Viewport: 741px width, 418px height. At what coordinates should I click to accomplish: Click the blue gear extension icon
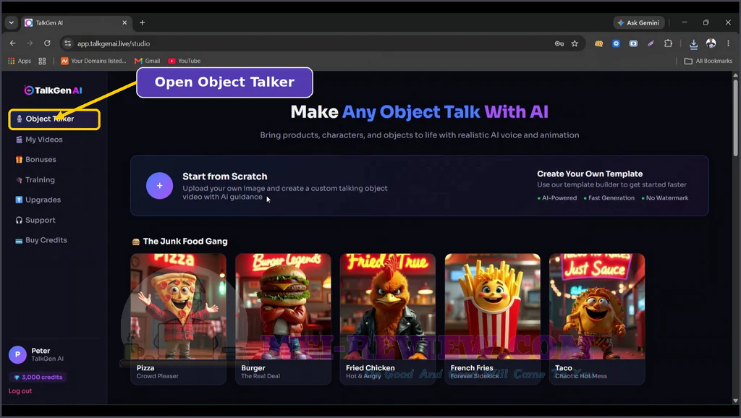pyautogui.click(x=617, y=43)
